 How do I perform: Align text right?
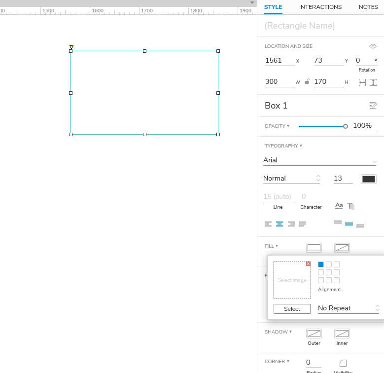pos(291,224)
